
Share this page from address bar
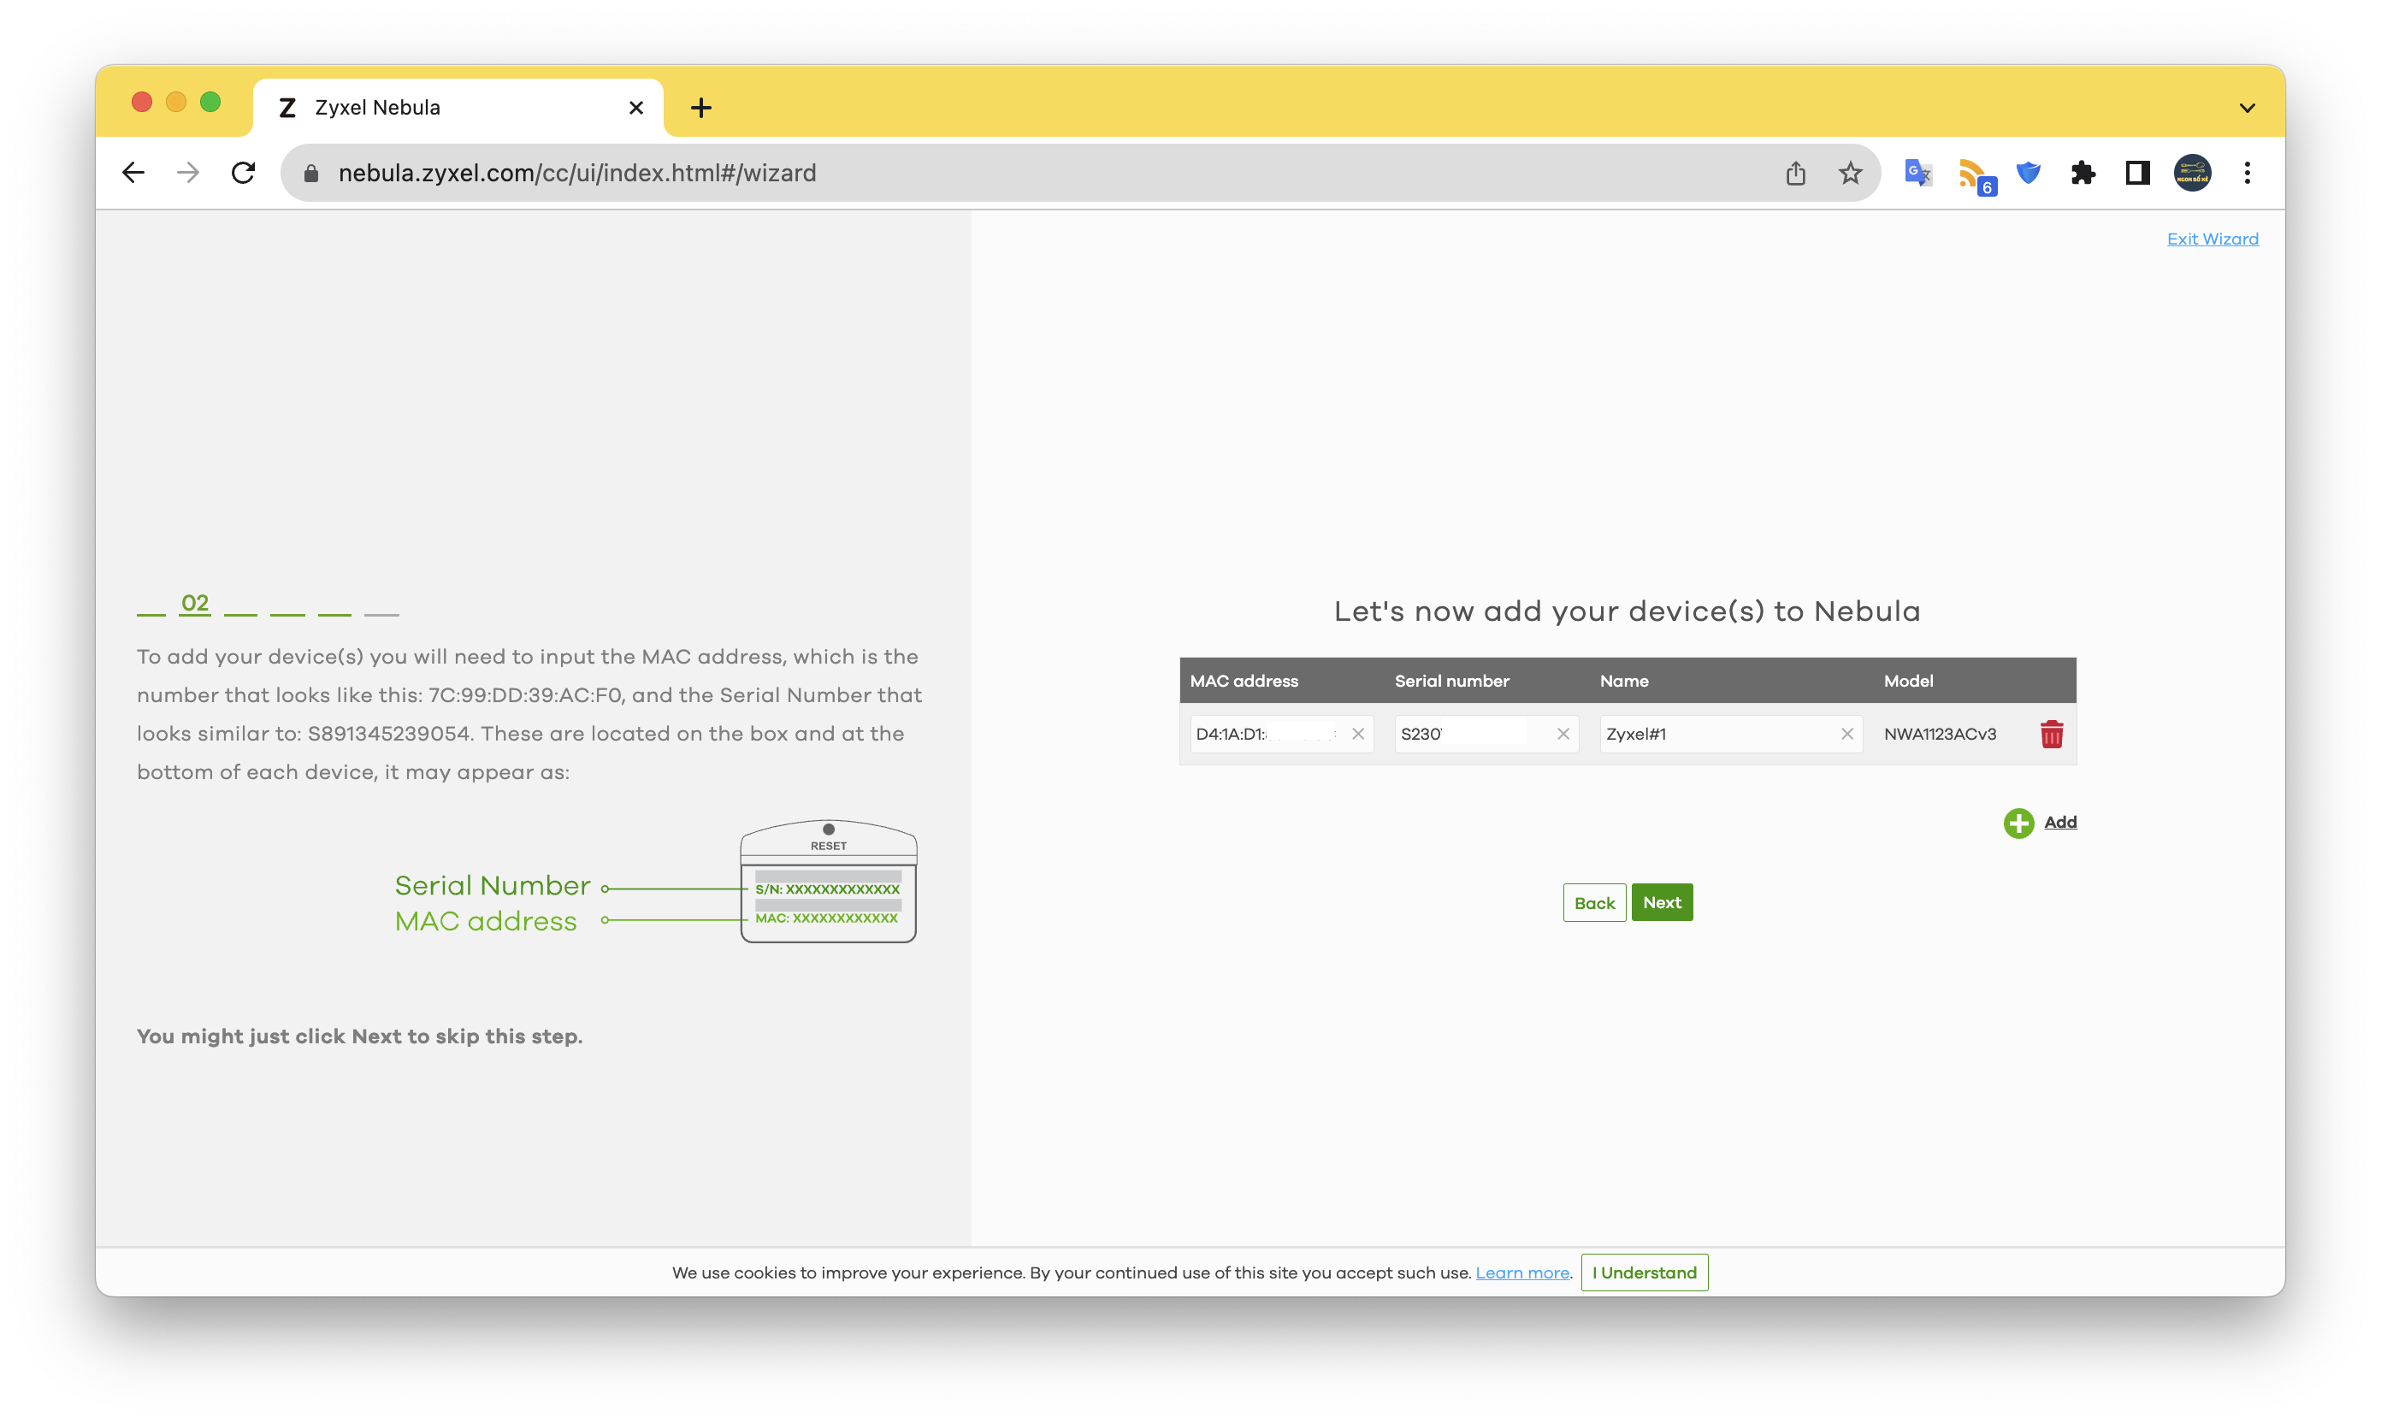pyautogui.click(x=1796, y=174)
